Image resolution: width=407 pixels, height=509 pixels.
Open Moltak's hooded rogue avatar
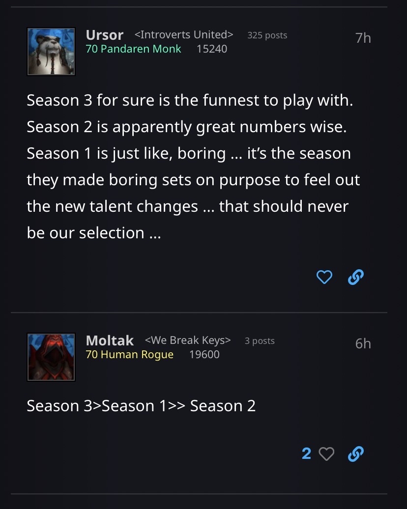[x=51, y=357]
